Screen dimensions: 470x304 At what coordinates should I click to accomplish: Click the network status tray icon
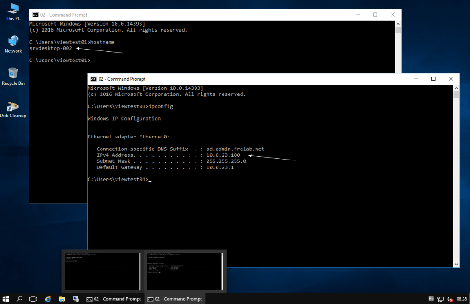click(441, 299)
